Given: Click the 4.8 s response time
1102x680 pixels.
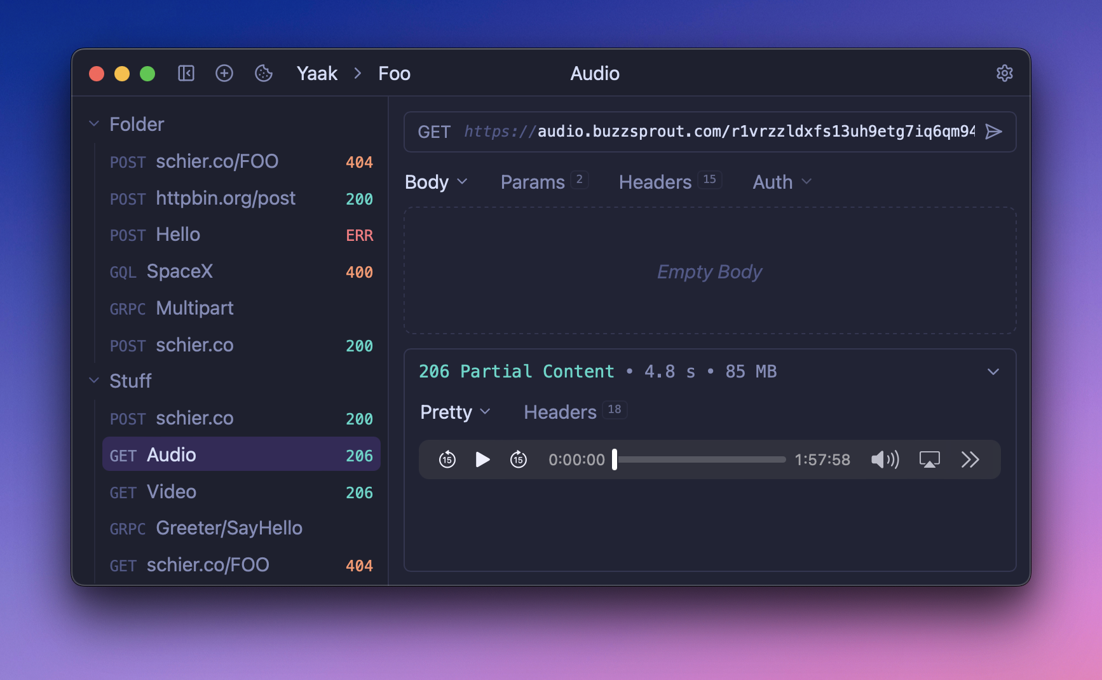Looking at the screenshot, I should pyautogui.click(x=670, y=371).
